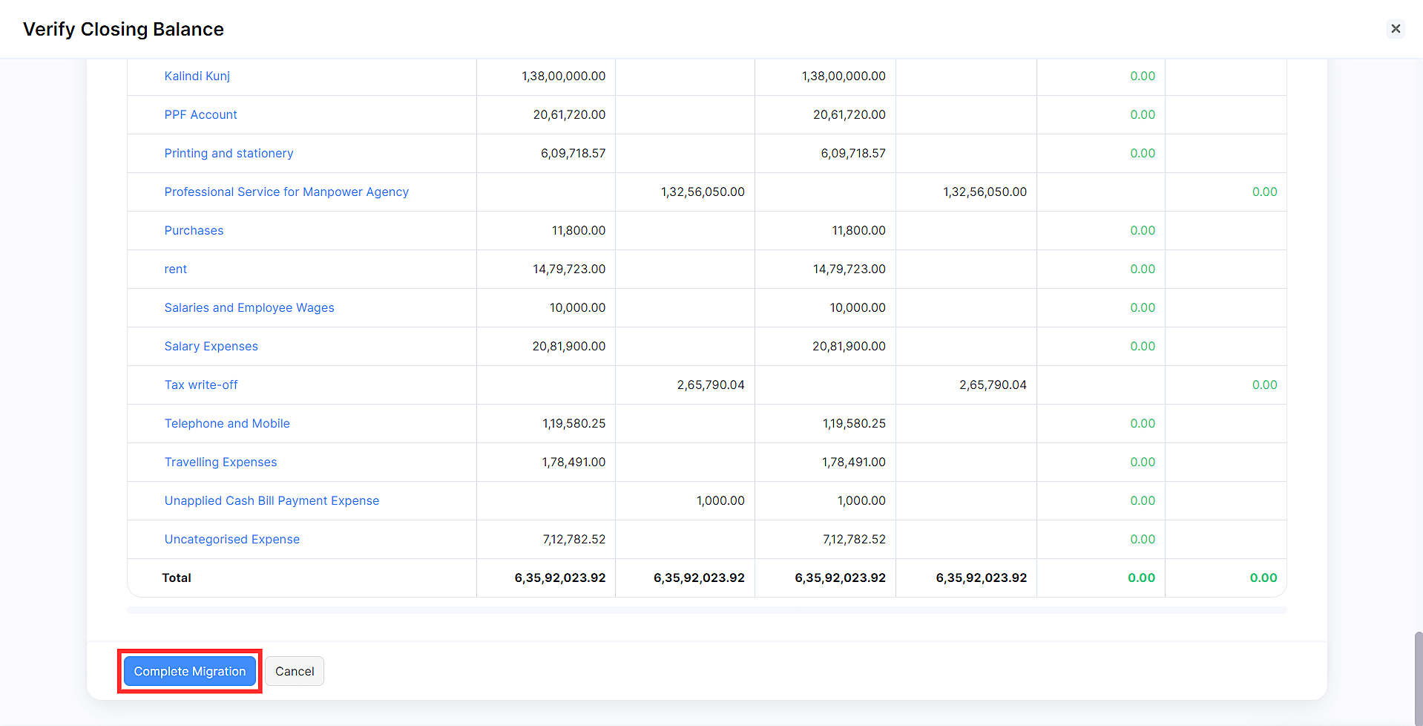This screenshot has height=726, width=1423.
Task: Open the Travelling Expenses account
Action: 220,462
